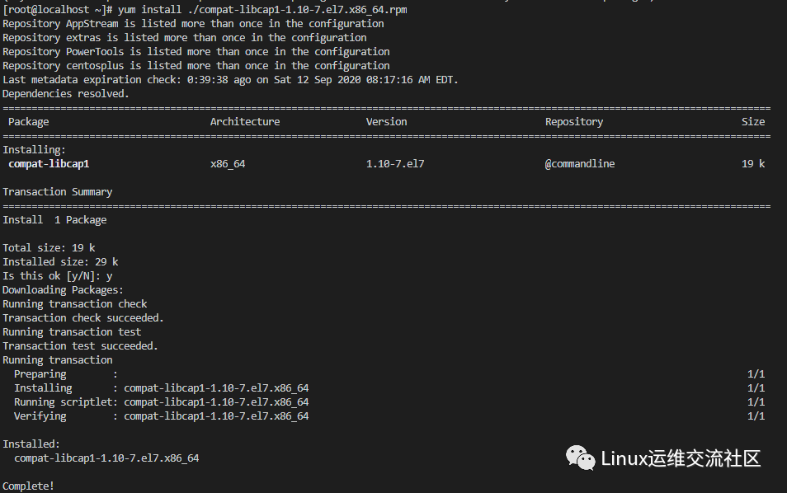The image size is (787, 493).
Task: Click the "Install 1 Package" line
Action: tap(54, 220)
